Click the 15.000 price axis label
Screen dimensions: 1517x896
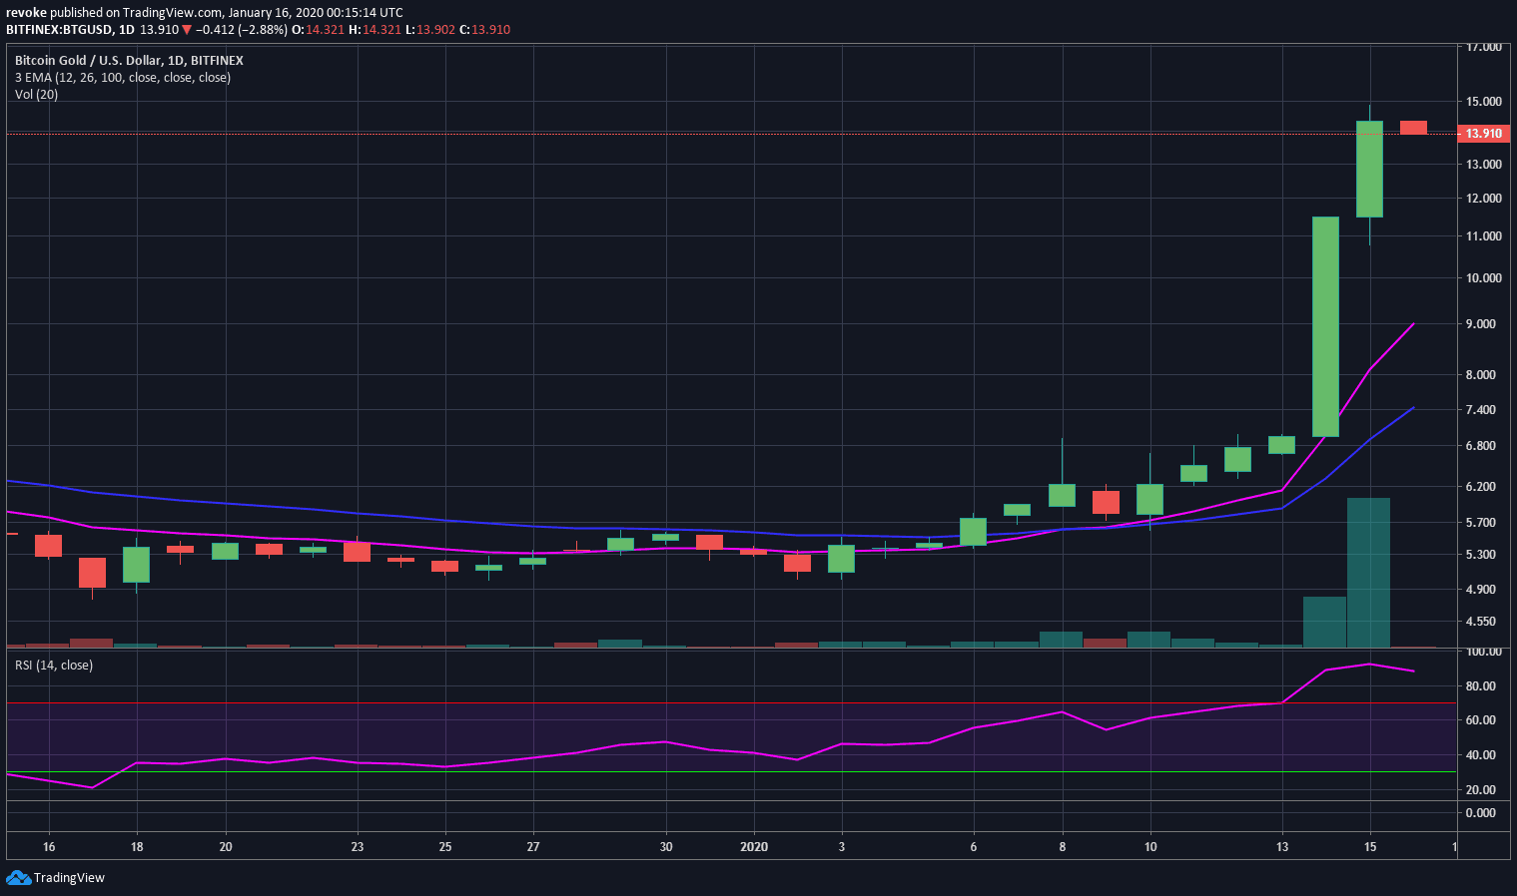pos(1483,102)
